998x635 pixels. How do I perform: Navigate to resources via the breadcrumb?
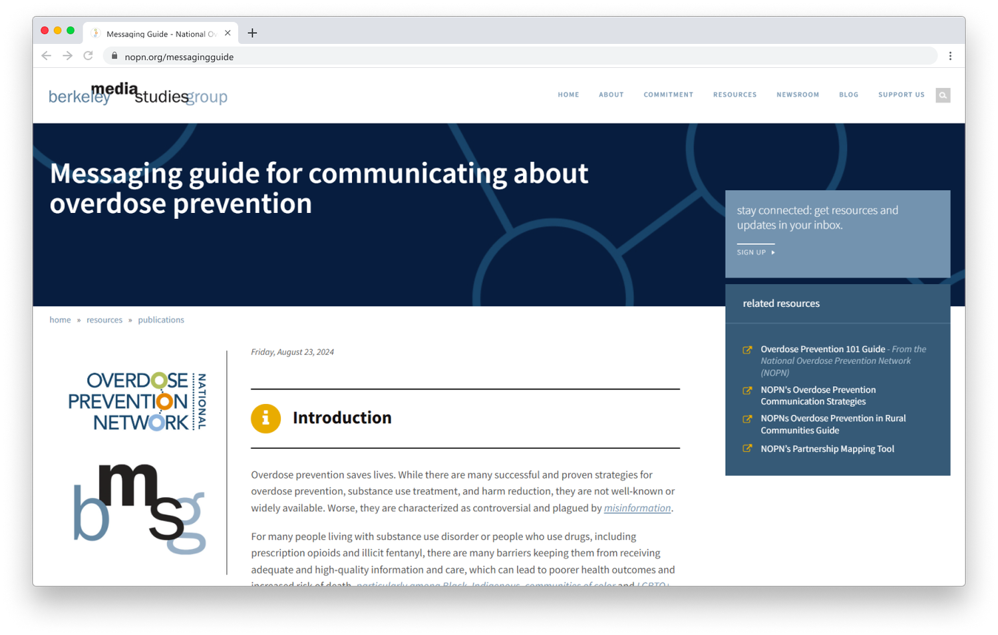tap(104, 319)
